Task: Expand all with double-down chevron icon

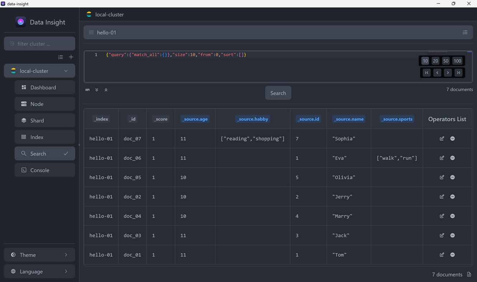Action: (97, 90)
